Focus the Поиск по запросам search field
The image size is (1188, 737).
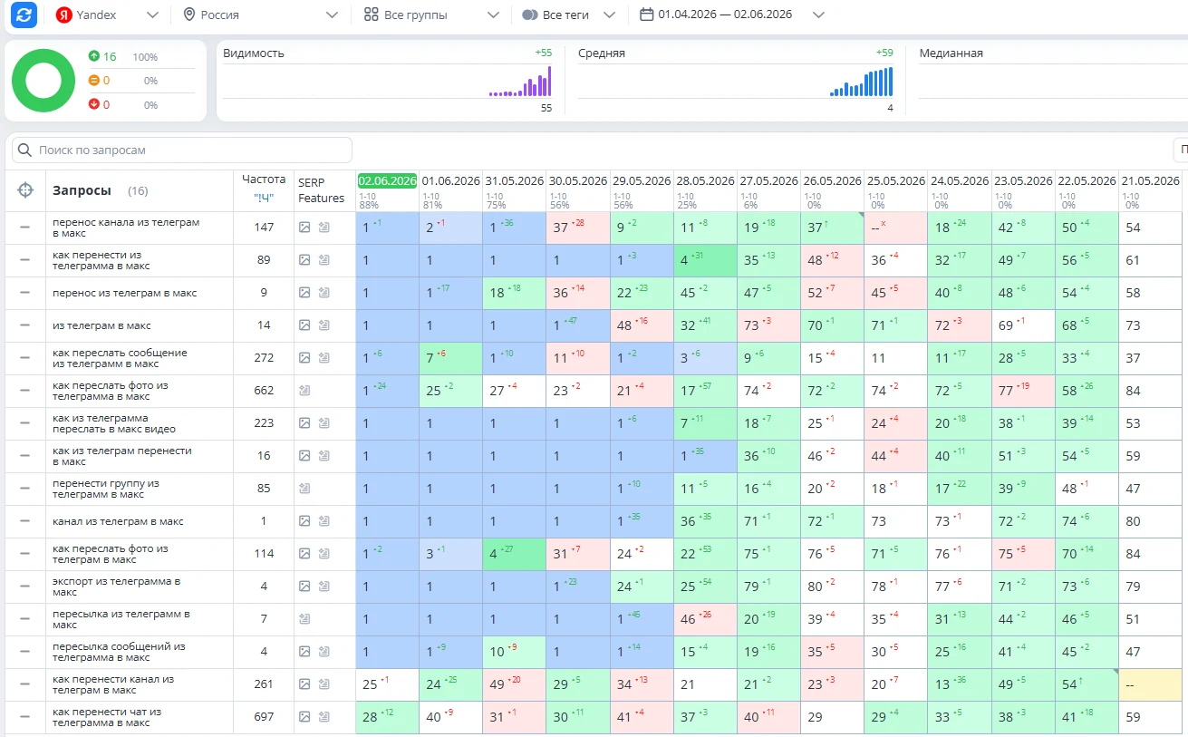(x=182, y=150)
